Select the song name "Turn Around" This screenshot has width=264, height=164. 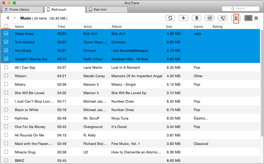coord(24,42)
